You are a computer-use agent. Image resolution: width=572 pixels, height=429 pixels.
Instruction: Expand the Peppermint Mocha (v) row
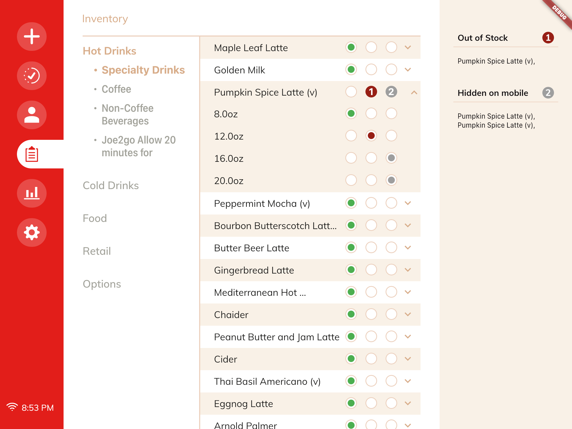pyautogui.click(x=408, y=203)
